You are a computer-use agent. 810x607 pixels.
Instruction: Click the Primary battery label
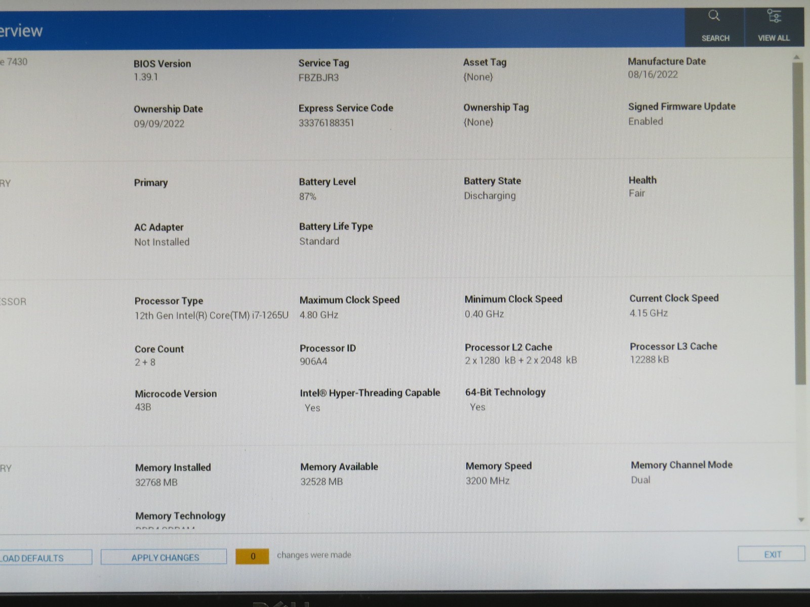[x=151, y=183]
